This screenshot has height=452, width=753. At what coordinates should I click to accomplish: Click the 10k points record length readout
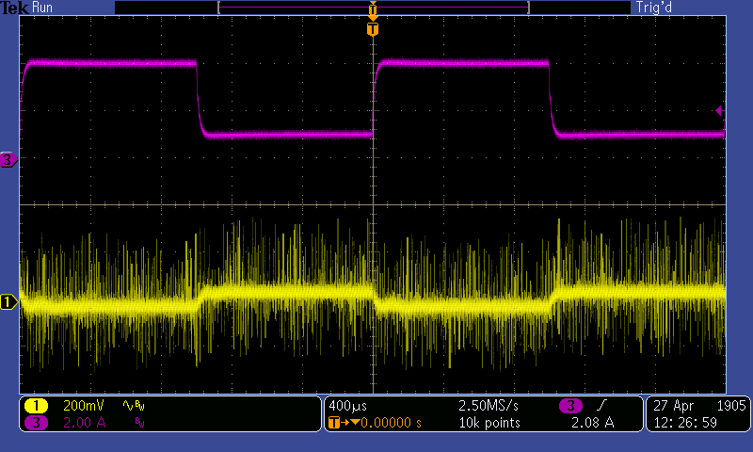point(489,423)
